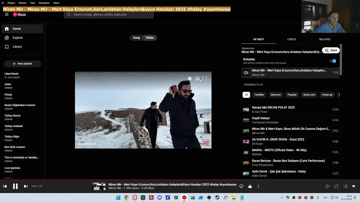Screen dimensions: 360x202
Task: Play Aylin Demir Şak Şak Şakırdama queue item
Action: point(291,173)
